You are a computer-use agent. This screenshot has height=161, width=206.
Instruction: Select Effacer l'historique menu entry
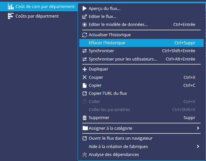[107, 43]
